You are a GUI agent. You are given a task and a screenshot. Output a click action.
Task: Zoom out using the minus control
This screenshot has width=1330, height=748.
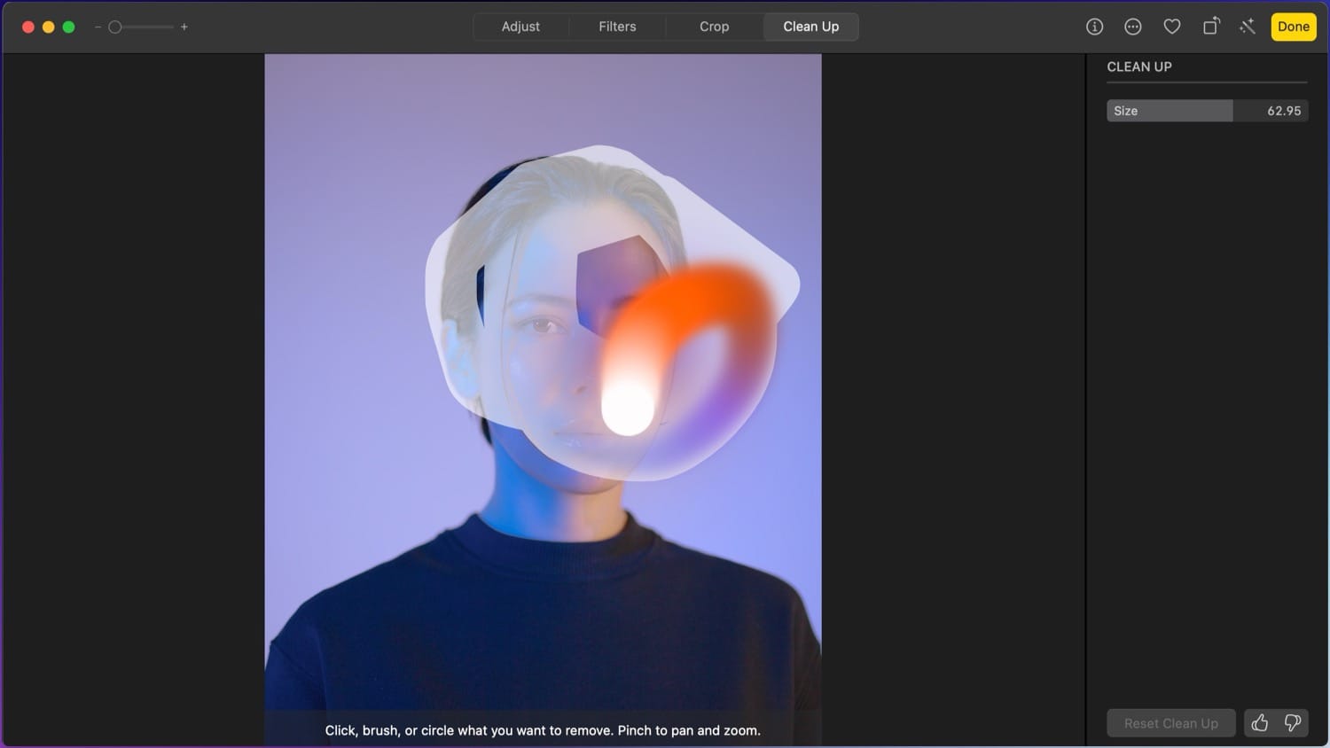[98, 27]
